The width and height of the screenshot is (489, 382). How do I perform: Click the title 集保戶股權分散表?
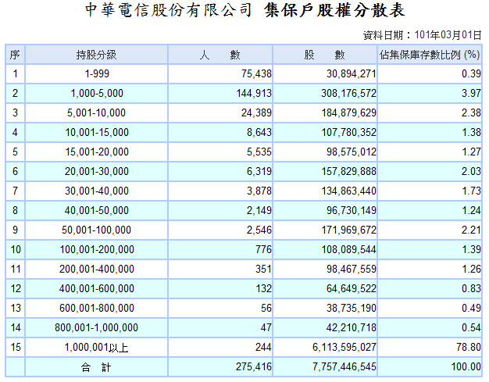(x=334, y=10)
